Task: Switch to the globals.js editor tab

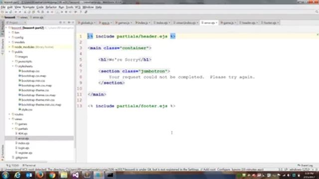Action: point(86,23)
